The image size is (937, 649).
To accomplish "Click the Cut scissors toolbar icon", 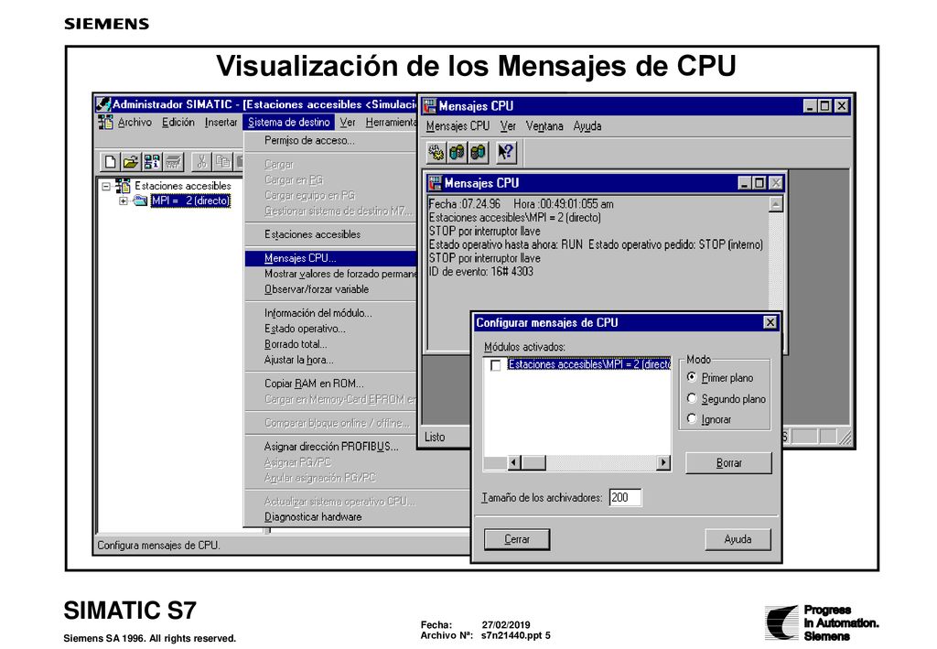I will coord(202,162).
